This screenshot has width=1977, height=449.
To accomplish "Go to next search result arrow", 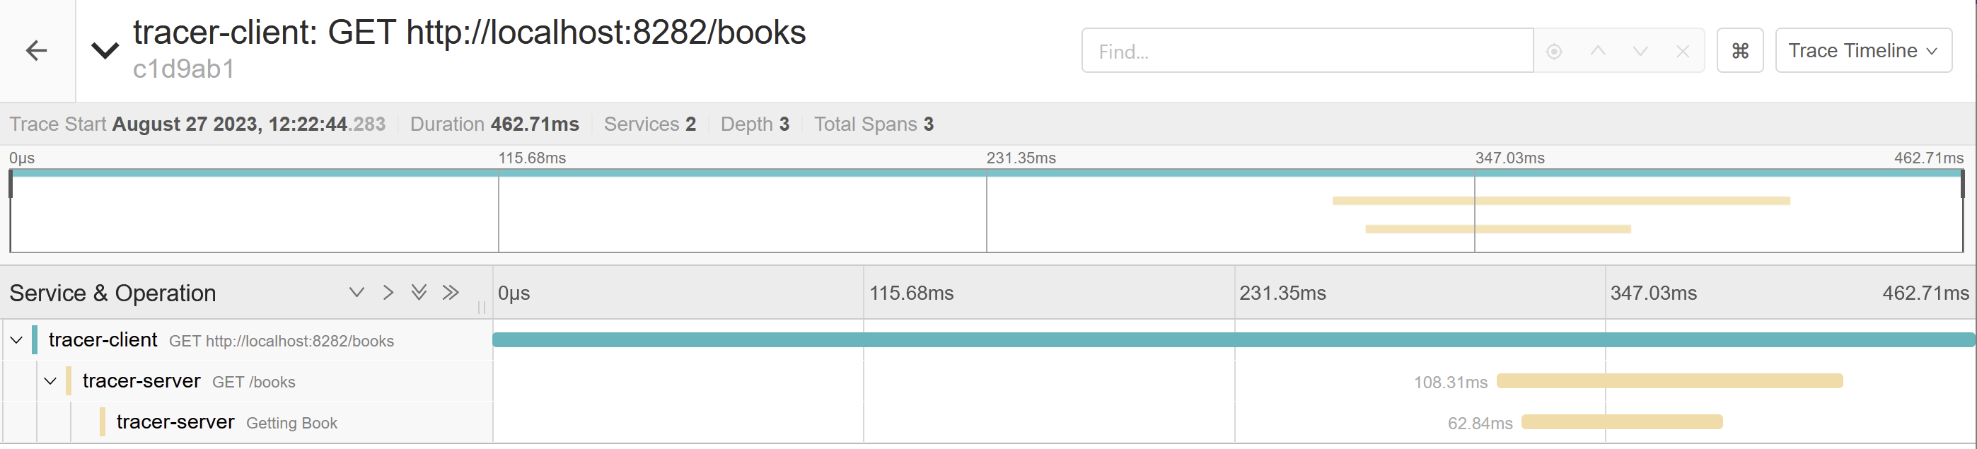I will (1640, 52).
